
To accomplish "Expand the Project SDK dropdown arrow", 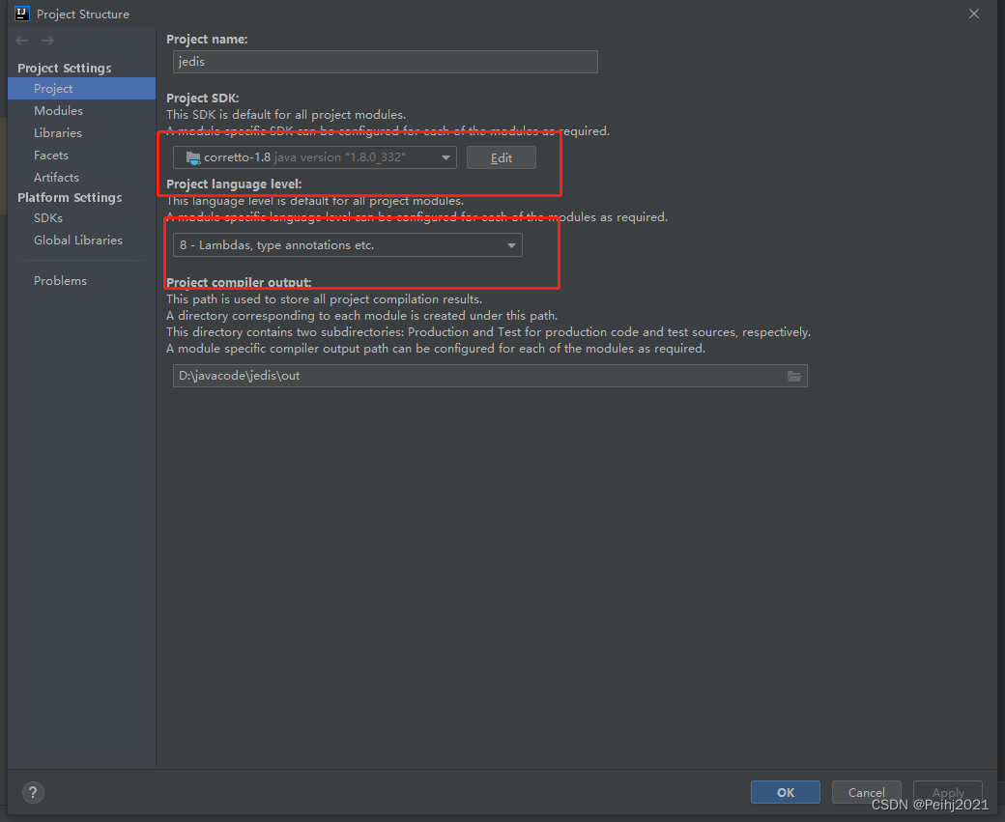I will [445, 157].
